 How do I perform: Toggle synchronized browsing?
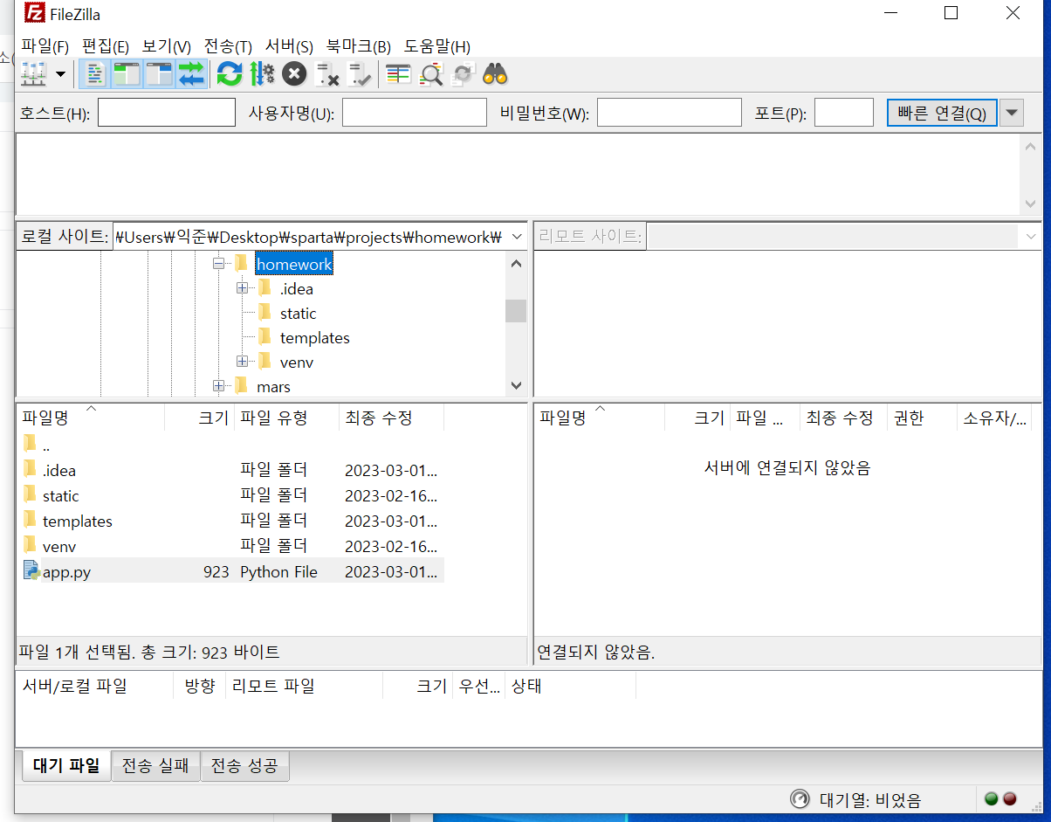(463, 75)
